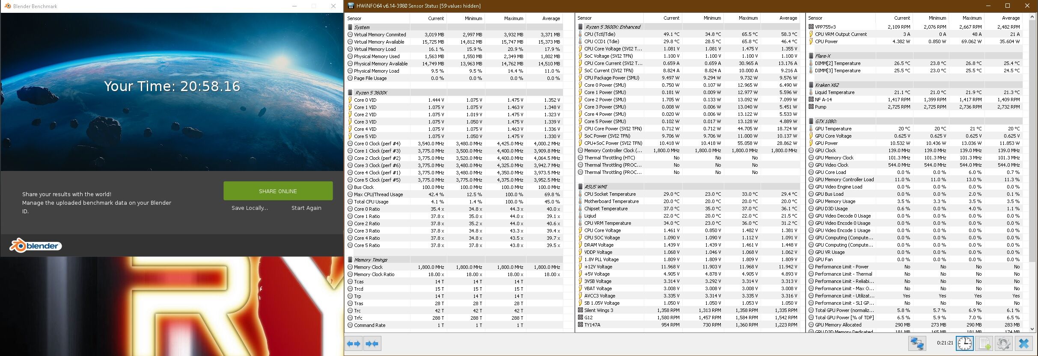
Task: Start logging with the sheet-plus button
Action: point(984,344)
